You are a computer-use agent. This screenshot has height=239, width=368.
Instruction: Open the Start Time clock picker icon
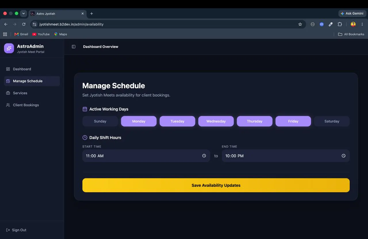point(204,156)
